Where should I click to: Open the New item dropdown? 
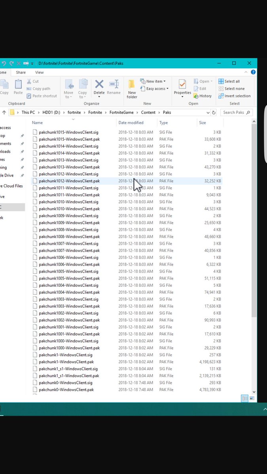click(153, 81)
